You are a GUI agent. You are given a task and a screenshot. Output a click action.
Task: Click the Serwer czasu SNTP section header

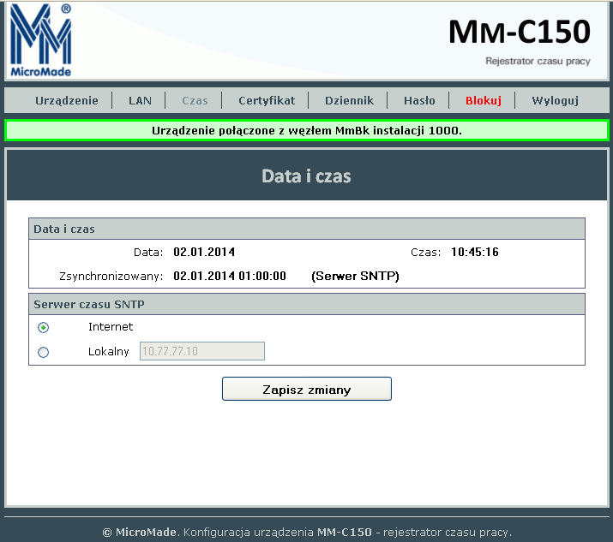click(307, 304)
